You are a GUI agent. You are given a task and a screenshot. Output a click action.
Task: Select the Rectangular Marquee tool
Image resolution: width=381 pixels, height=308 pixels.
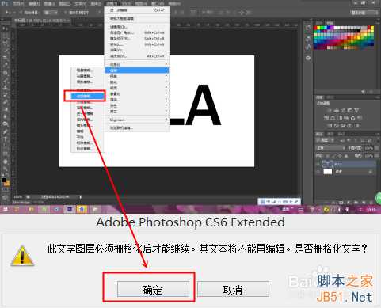[x=5, y=36]
